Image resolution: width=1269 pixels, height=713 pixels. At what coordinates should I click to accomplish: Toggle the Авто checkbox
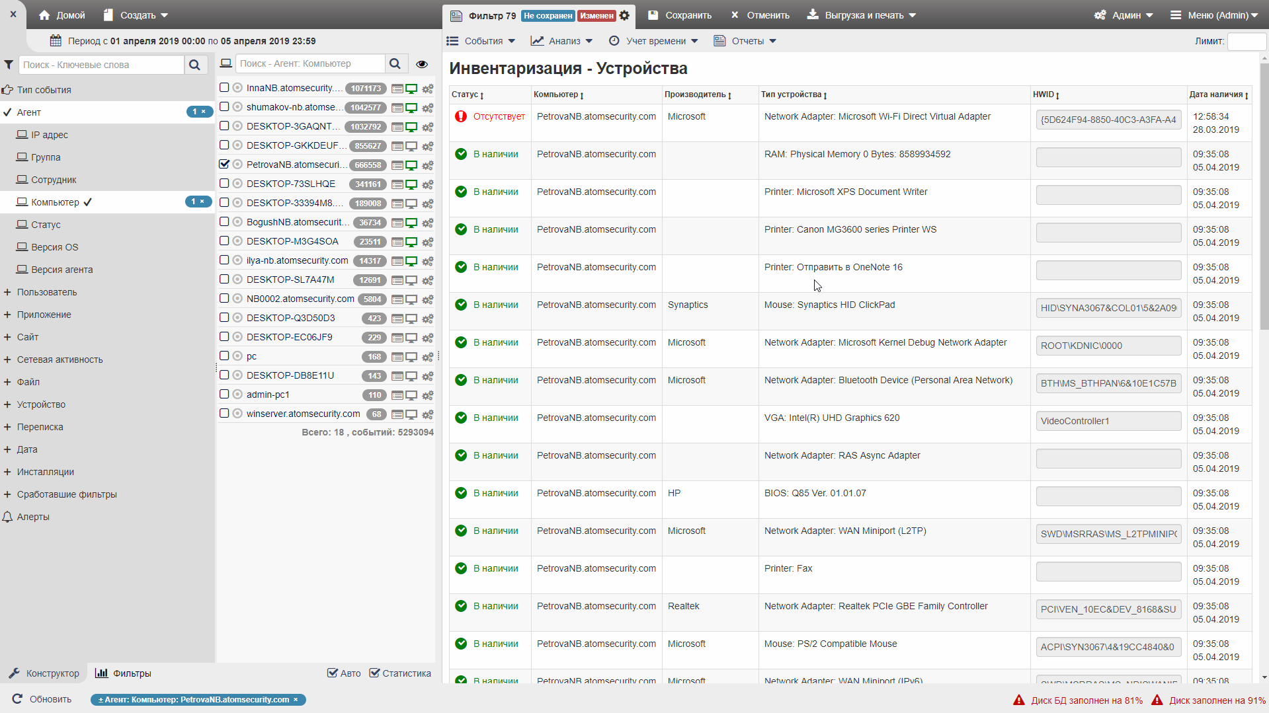(x=333, y=673)
